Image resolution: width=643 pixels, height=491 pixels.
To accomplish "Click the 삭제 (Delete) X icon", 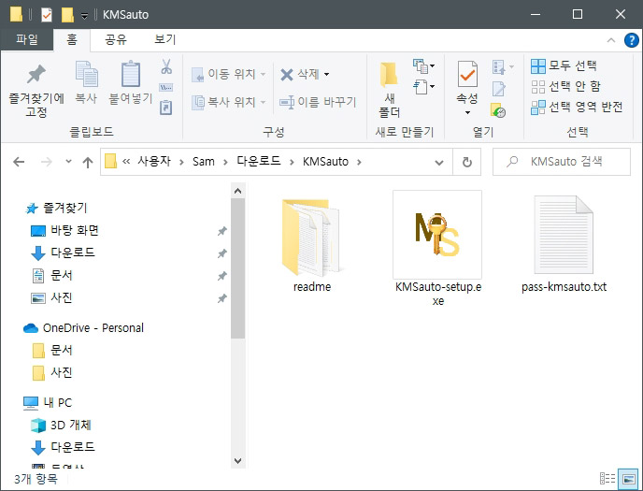I will click(x=286, y=75).
